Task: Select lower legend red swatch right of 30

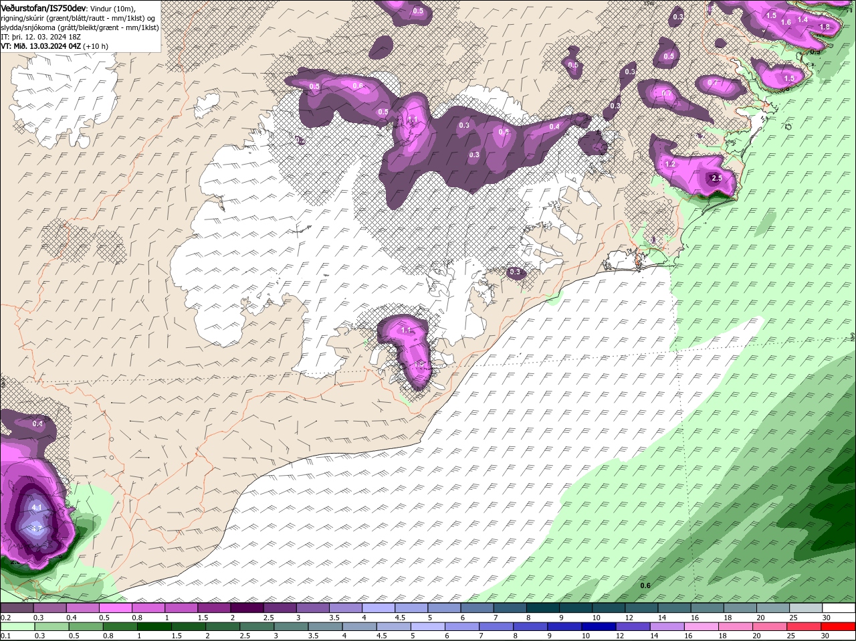Action: [x=839, y=626]
